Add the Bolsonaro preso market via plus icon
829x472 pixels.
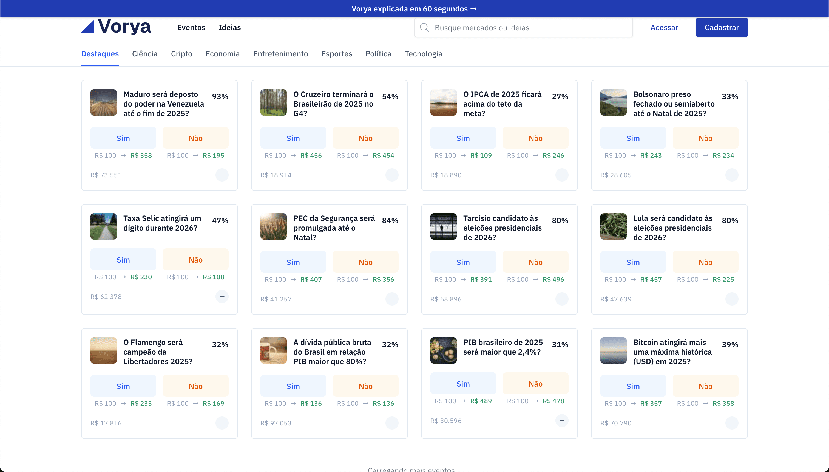[x=732, y=175]
